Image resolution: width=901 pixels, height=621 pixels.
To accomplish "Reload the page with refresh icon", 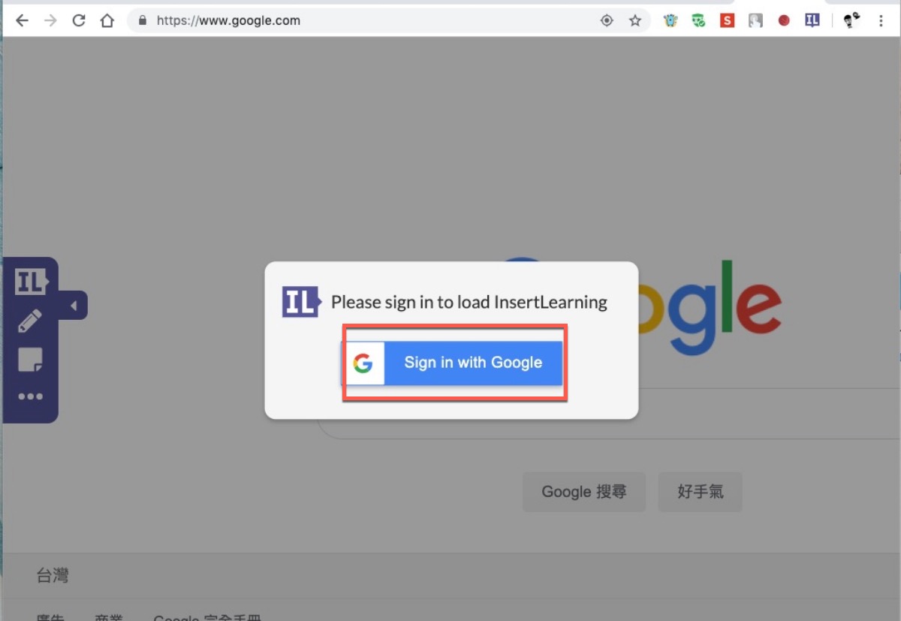I will (79, 21).
